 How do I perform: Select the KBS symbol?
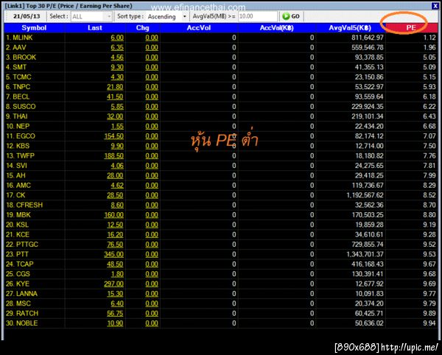click(23, 146)
